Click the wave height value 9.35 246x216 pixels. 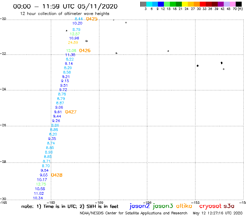tap(52, 139)
